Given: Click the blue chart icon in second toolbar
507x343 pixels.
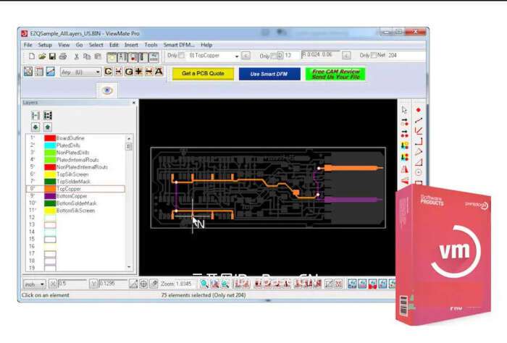Looking at the screenshot, I should 51,72.
